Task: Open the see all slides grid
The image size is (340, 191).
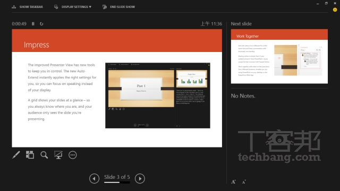Action: 30,155
